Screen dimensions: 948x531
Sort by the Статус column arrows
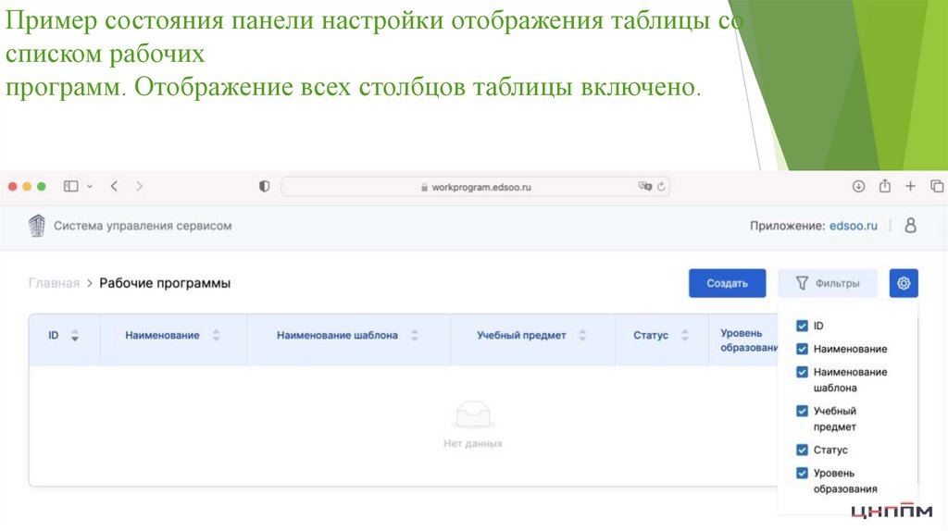click(684, 335)
